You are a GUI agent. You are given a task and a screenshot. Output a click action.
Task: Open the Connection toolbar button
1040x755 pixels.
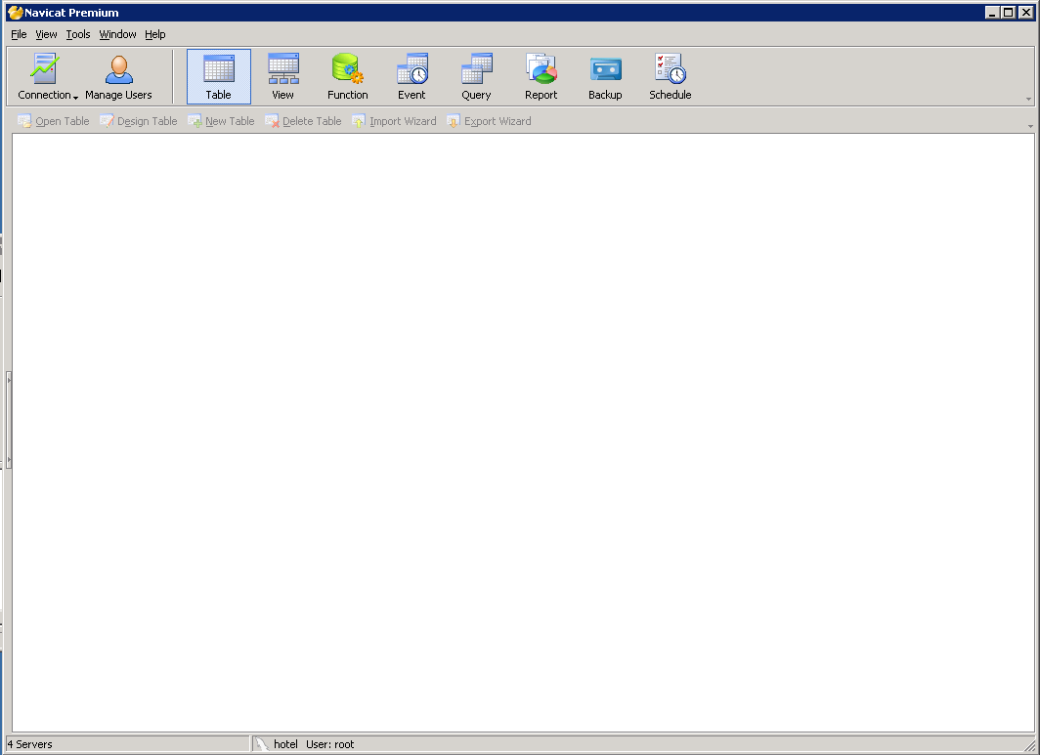point(44,76)
